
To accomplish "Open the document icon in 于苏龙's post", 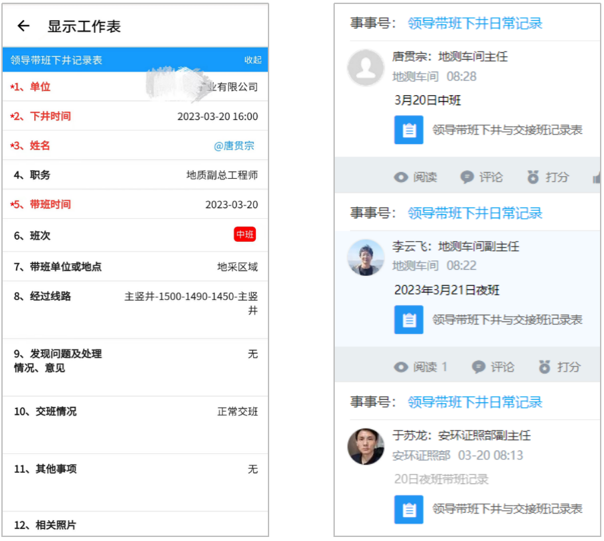I will (x=408, y=509).
